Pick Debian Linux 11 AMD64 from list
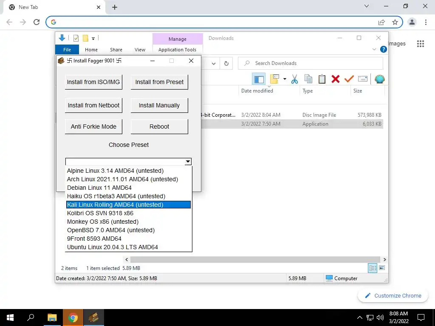 click(128, 188)
